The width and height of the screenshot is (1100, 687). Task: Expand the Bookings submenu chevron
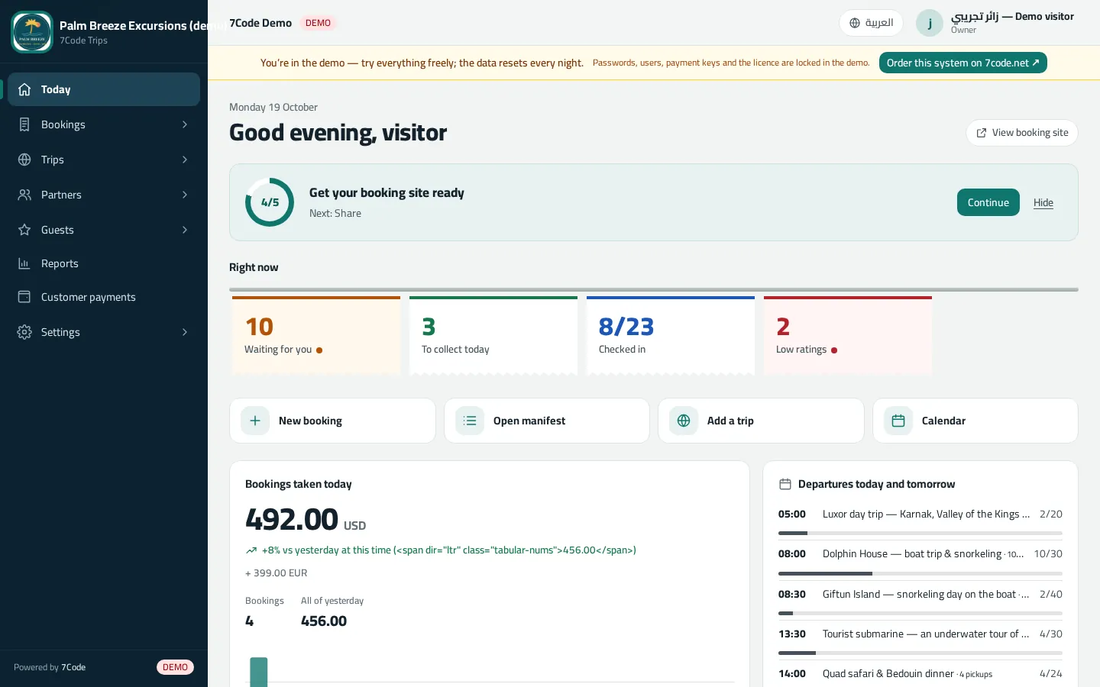pyautogui.click(x=185, y=124)
